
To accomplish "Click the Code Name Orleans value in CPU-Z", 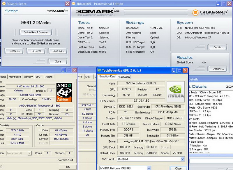I will (x=19, y=91).
